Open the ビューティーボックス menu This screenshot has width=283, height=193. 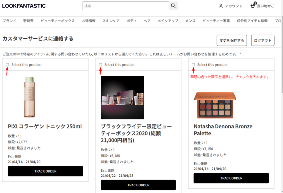58,21
